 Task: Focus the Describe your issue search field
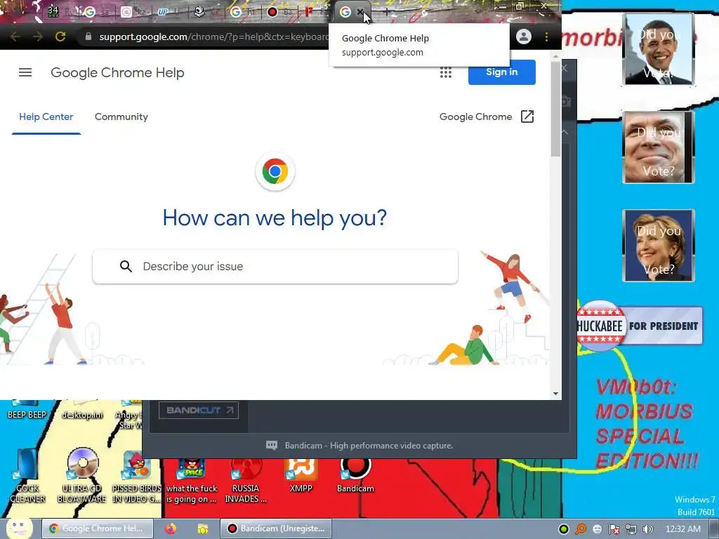tap(275, 266)
